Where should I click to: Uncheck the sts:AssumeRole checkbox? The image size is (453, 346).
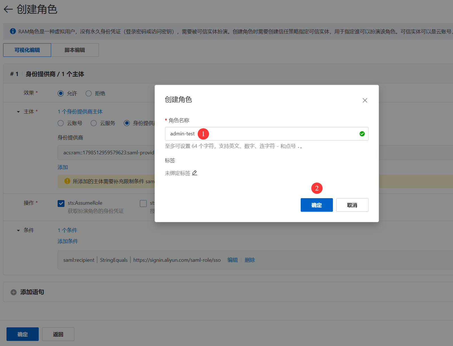click(61, 204)
